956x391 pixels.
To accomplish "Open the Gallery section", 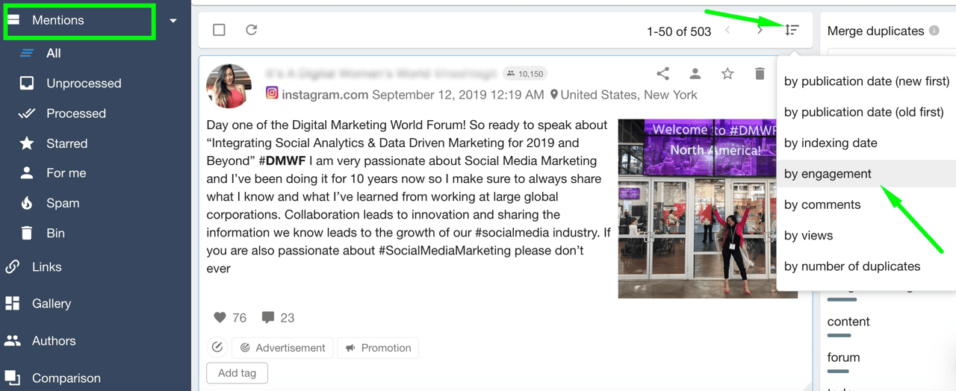I will point(52,304).
